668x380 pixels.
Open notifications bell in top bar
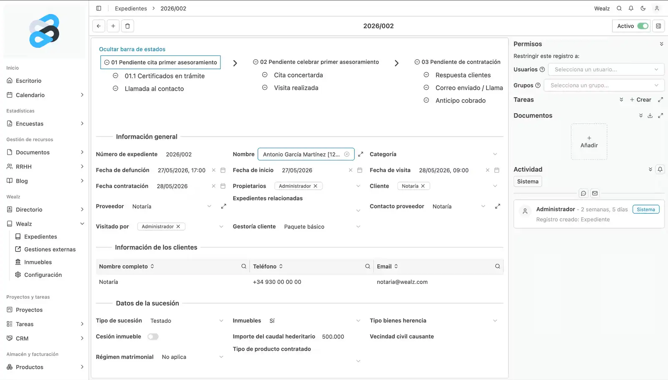(x=631, y=8)
